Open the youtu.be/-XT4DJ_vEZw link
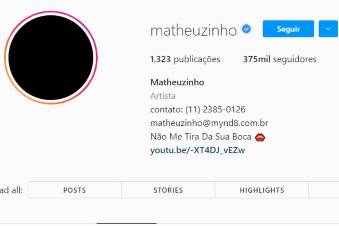This screenshot has height=226, width=339. coord(197,150)
